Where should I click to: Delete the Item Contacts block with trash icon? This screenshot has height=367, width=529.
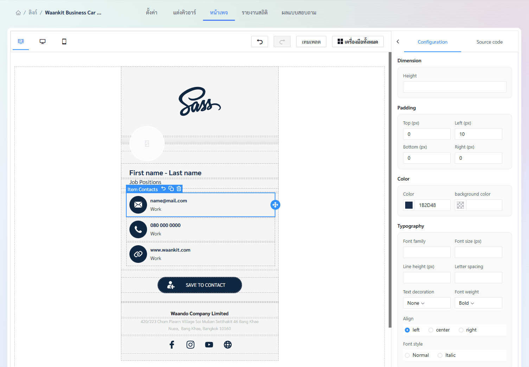(179, 189)
